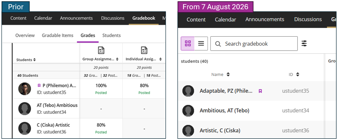The image size is (337, 139).
Task: Open Calendar in new navigation bar
Action: pos(225,19)
